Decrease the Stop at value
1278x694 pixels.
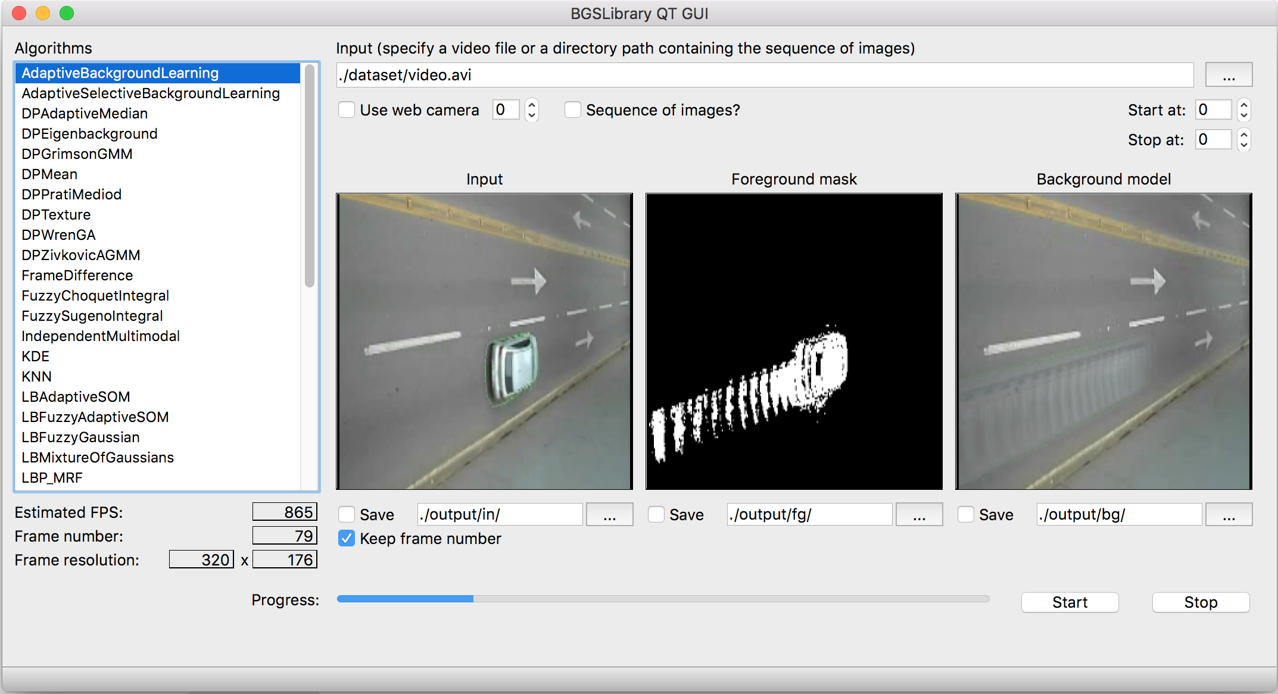click(x=1243, y=145)
